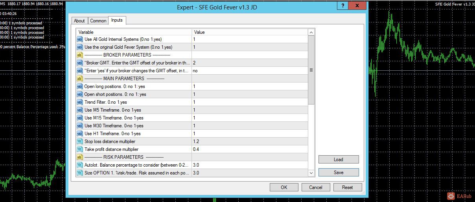The width and height of the screenshot is (475, 202).
Task: Select Take profit multiplier value 0.4
Action: pos(250,149)
